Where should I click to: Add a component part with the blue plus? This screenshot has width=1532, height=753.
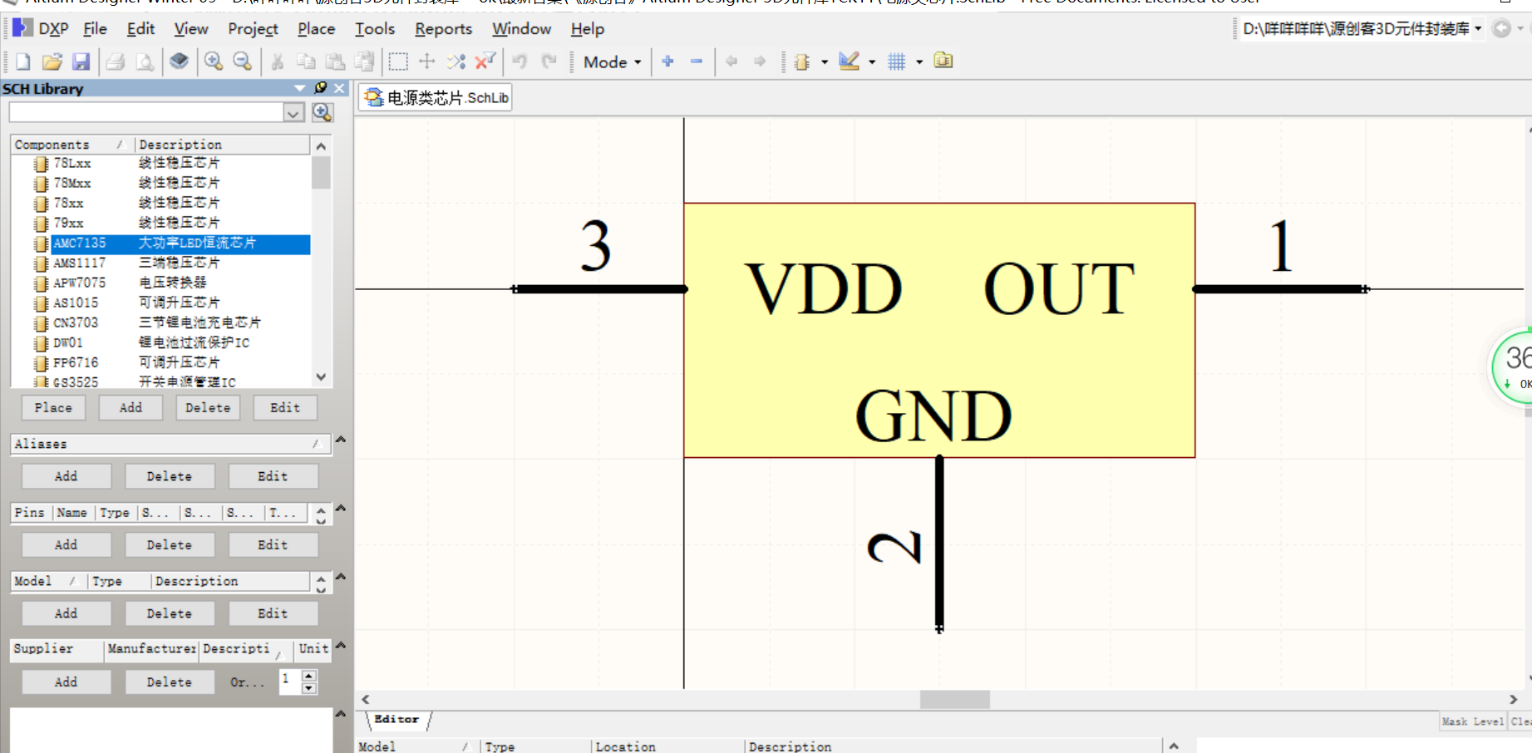667,62
